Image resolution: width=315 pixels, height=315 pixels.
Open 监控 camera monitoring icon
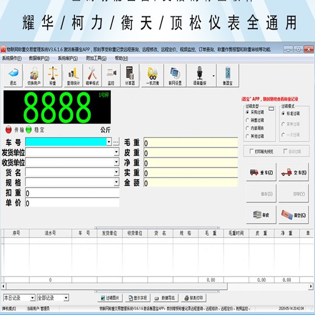111,76
